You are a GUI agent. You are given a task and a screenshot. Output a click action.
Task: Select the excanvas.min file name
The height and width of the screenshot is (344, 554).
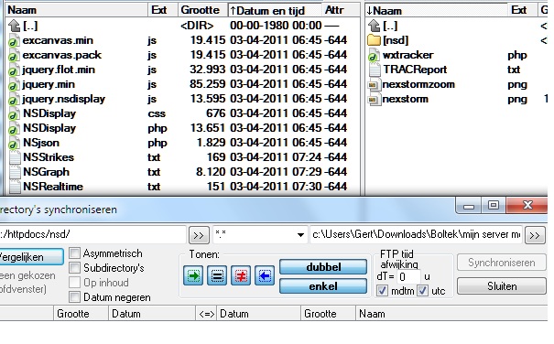[x=58, y=40]
